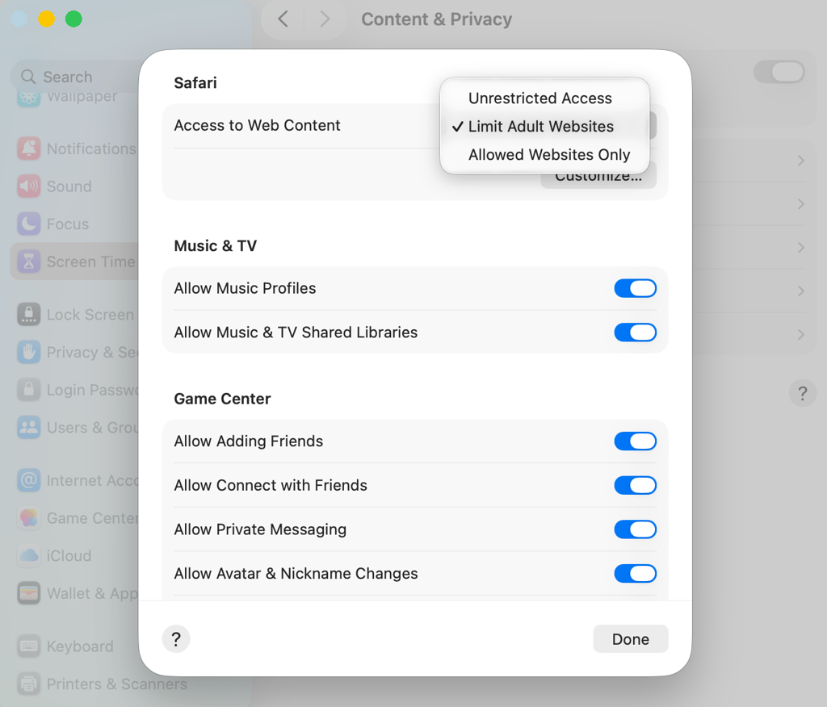This screenshot has height=707, width=827.
Task: Open Notifications bell icon in the sidebar
Action: [28, 149]
